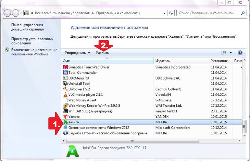250x161 pixels.
Task: Refresh the address bar location
Action: pos(171,13)
